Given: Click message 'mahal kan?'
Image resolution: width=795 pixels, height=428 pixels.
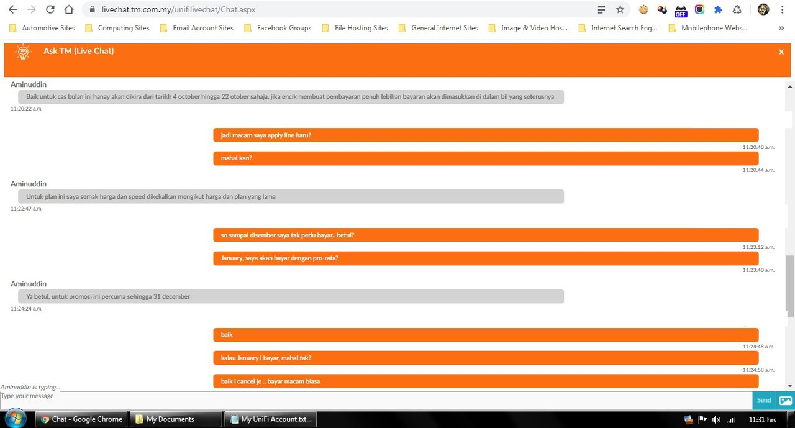Looking at the screenshot, I should [486, 158].
